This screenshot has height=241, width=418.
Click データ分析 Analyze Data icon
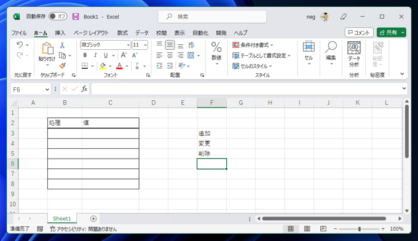click(x=353, y=54)
